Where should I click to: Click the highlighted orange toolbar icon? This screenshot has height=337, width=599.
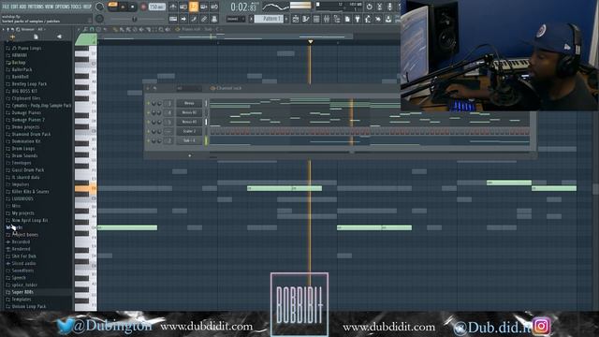(x=194, y=7)
